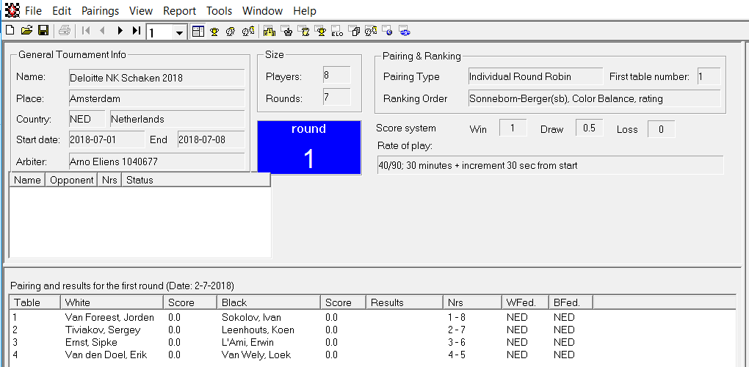
Task: Go to the next round arrow
Action: [120, 31]
